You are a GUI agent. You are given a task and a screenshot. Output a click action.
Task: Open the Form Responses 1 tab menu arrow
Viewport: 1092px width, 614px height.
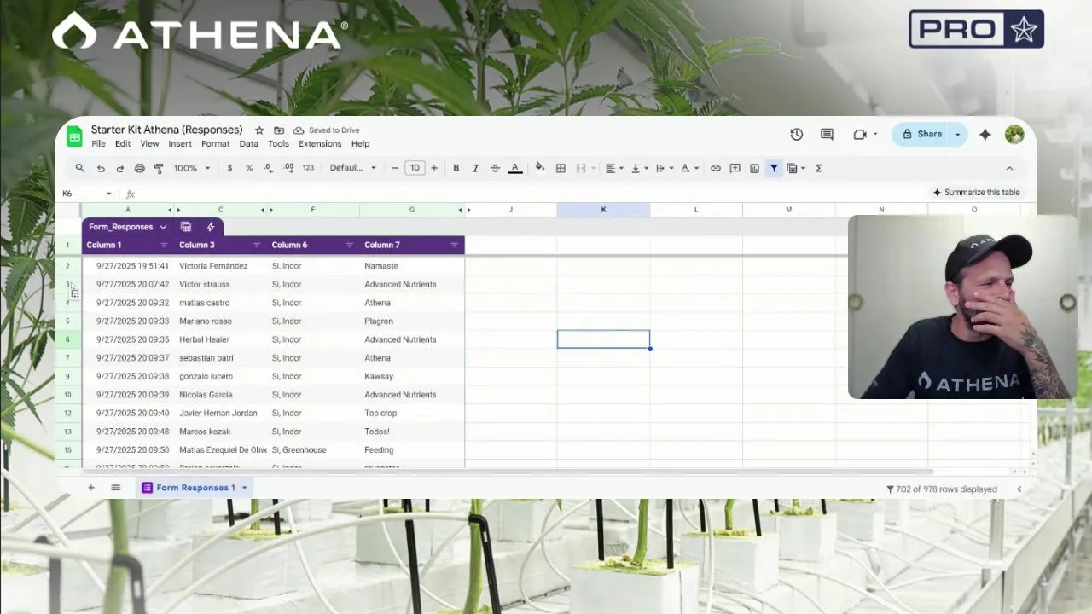pyautogui.click(x=244, y=488)
